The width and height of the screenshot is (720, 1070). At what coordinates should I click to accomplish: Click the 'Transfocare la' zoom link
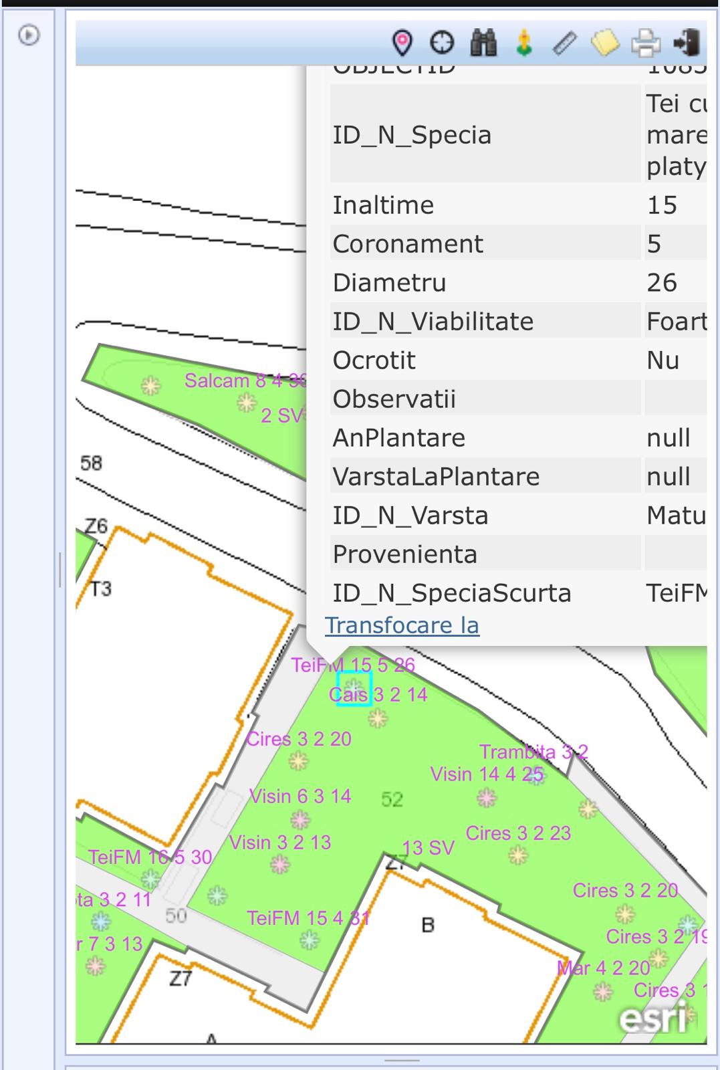pos(402,625)
